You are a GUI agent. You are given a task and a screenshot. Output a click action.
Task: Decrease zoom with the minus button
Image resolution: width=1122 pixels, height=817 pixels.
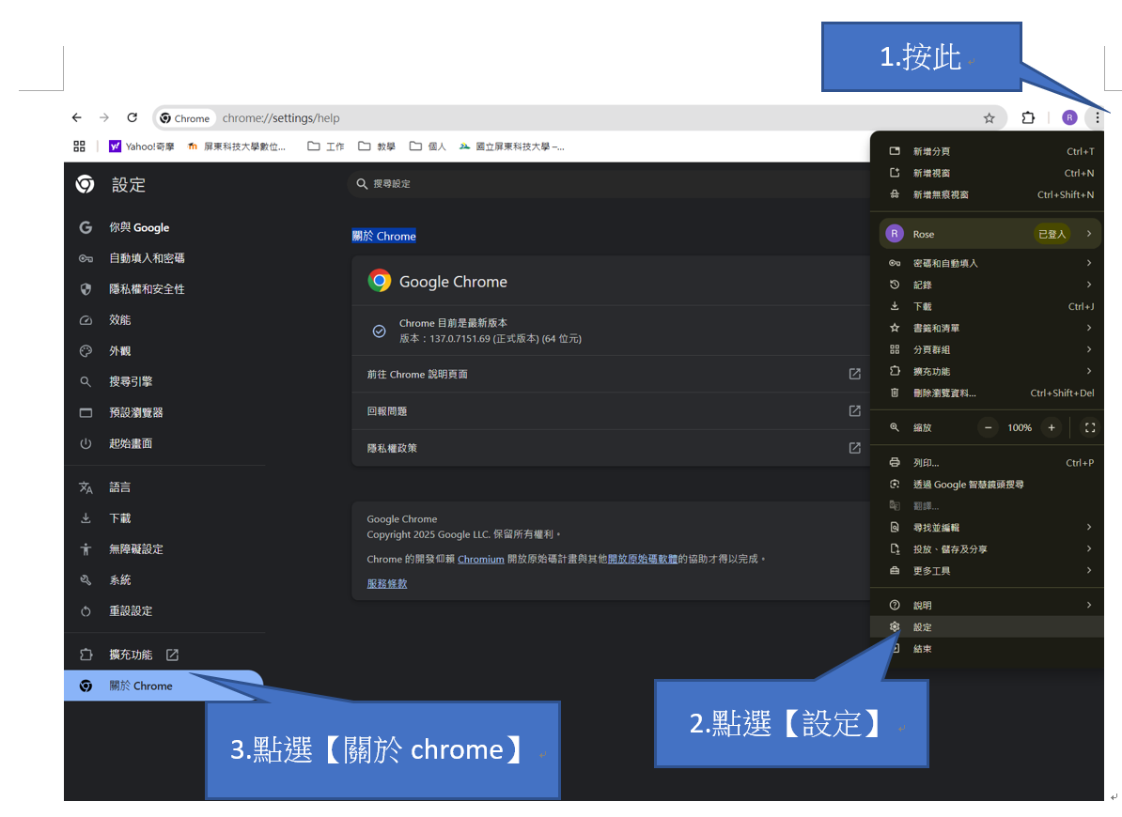[989, 427]
